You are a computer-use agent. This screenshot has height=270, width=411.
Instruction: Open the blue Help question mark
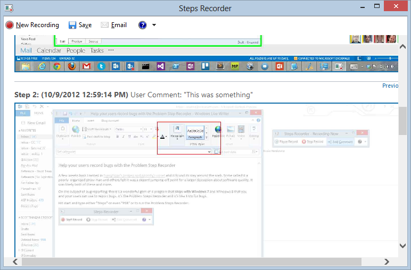(142, 25)
